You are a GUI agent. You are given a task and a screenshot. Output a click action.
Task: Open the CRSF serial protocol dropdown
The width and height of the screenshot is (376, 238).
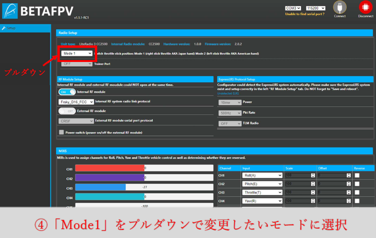(x=76, y=121)
